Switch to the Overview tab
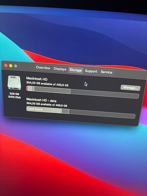147x196 pixels. (x=43, y=68)
